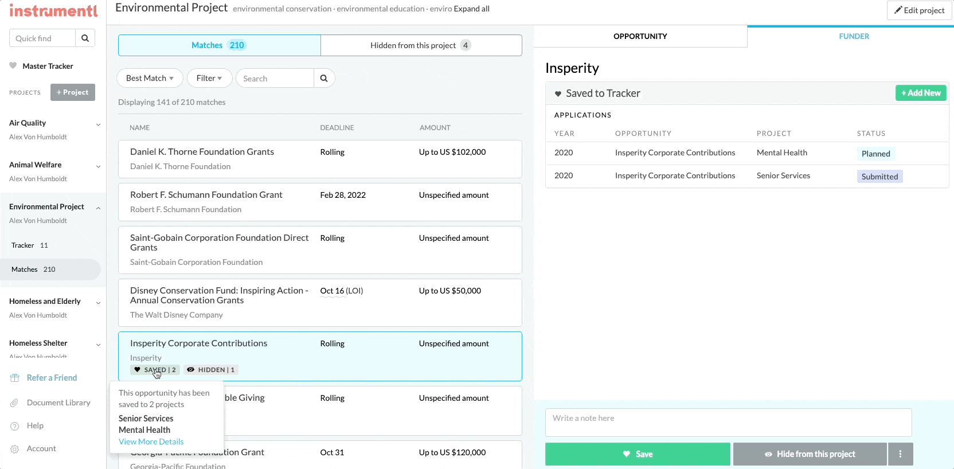Click the Planned status badge

point(875,154)
